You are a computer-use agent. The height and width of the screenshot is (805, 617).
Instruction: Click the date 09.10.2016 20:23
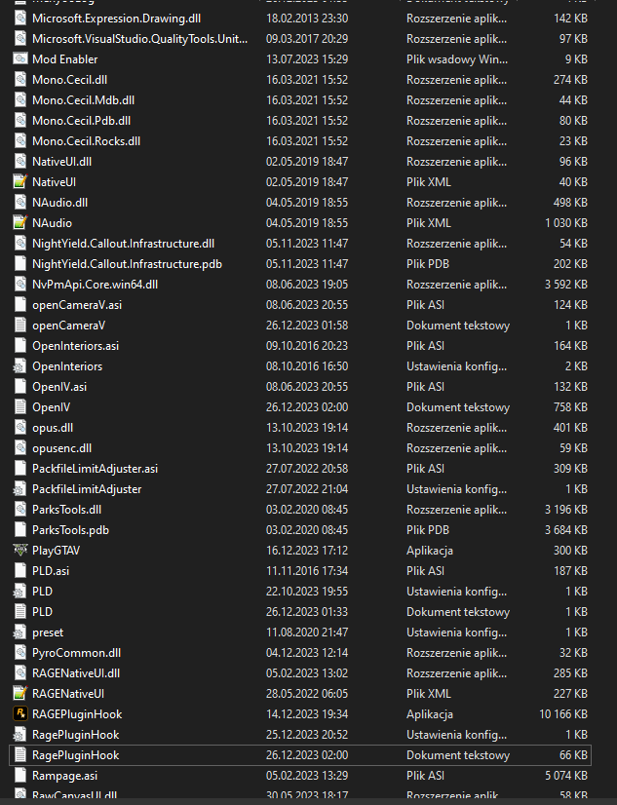tap(306, 346)
